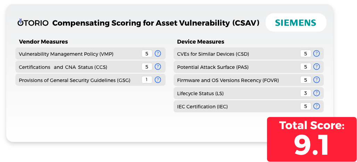Click the SIEMENS vendor button
357x162 pixels.
tap(296, 22)
